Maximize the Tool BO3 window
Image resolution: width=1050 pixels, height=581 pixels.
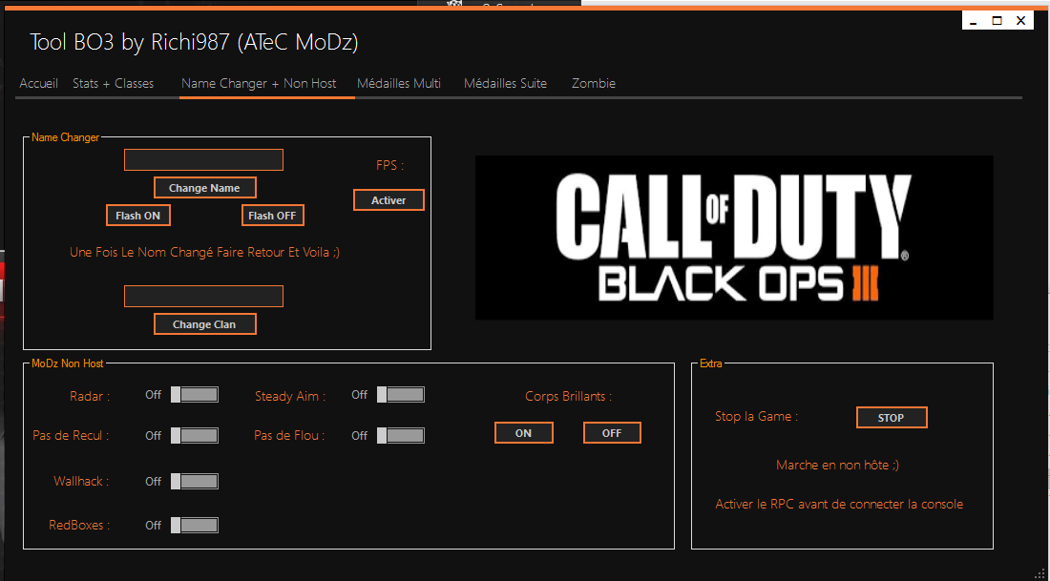[x=997, y=21]
